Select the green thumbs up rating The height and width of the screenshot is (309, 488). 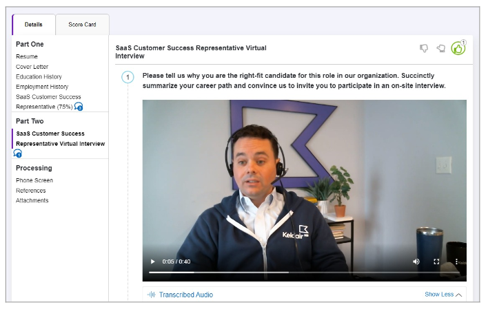(x=458, y=48)
